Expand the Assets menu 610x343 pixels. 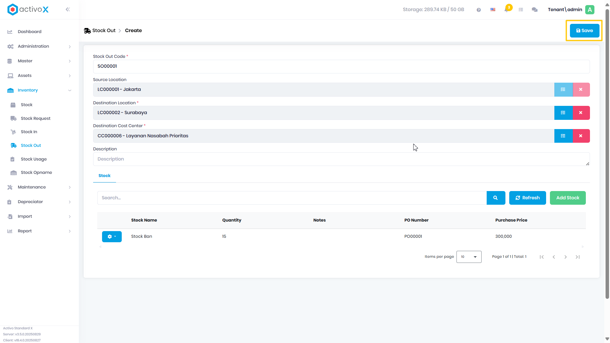[x=39, y=76]
